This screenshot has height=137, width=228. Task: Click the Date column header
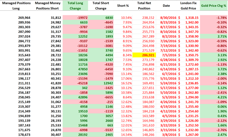coord(166,6)
